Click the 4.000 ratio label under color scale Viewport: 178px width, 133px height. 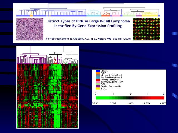click(162, 103)
